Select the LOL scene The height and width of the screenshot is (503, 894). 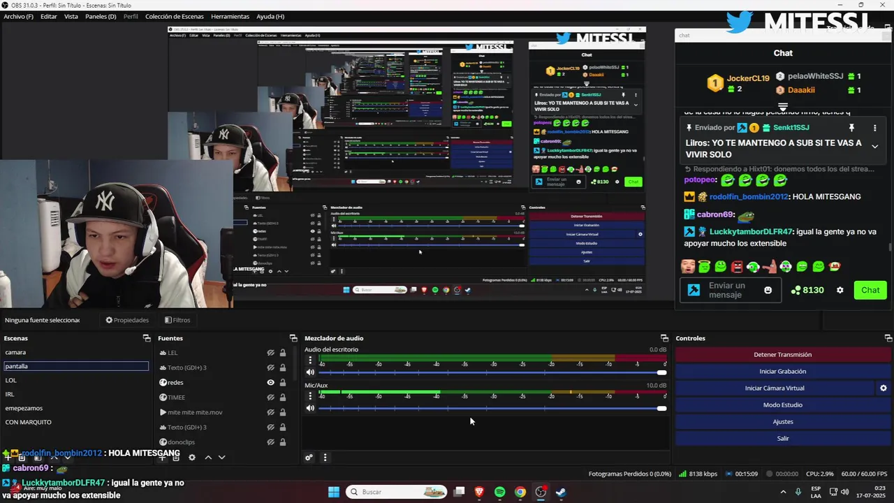75,380
